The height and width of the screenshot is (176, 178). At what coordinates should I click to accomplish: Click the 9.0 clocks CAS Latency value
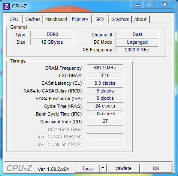105,83
